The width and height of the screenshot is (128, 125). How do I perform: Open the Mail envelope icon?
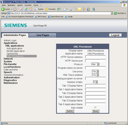point(65,9)
